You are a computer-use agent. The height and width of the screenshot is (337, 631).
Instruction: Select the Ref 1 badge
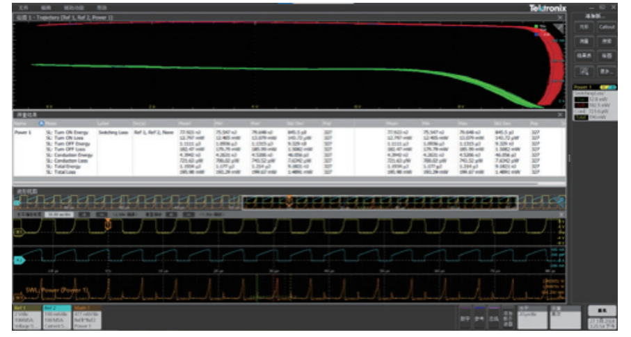[x=26, y=316]
